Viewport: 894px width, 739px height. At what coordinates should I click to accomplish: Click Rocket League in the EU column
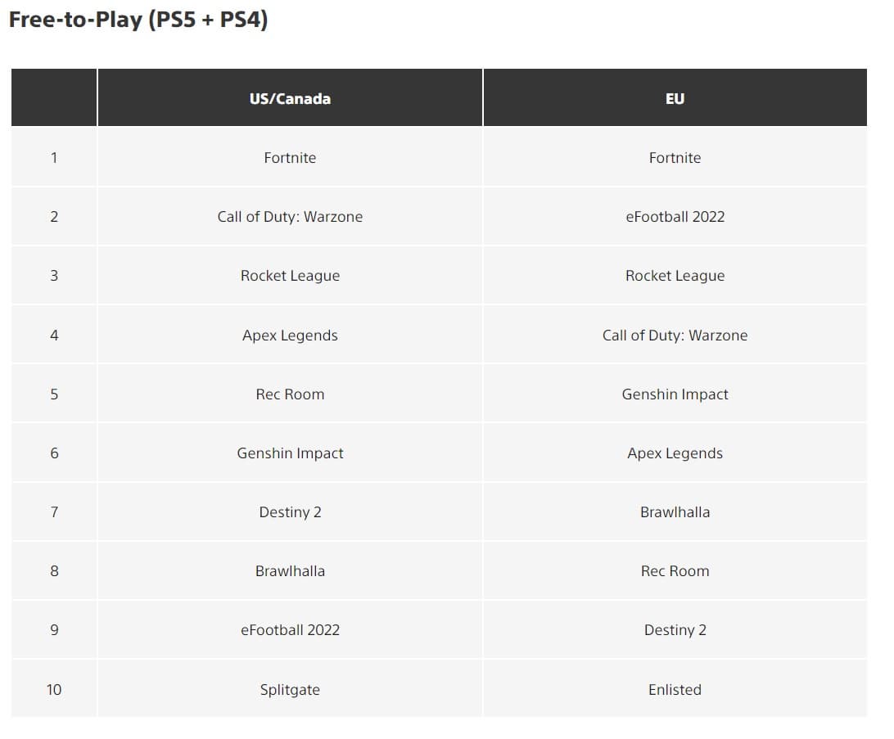675,276
